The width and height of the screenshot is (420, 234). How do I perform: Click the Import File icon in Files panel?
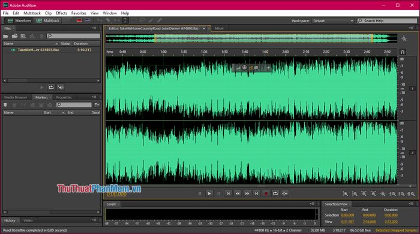(15, 36)
